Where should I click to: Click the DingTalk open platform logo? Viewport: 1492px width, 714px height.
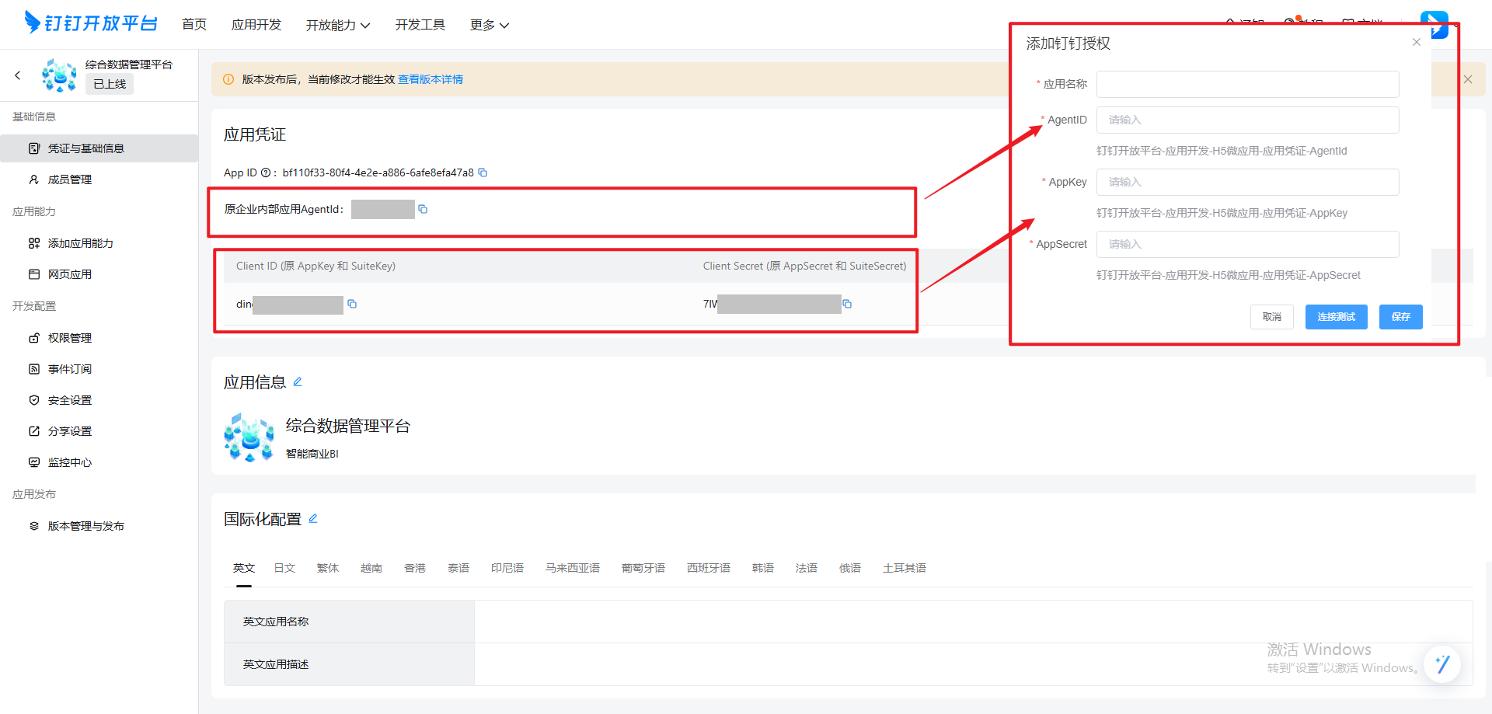(91, 23)
